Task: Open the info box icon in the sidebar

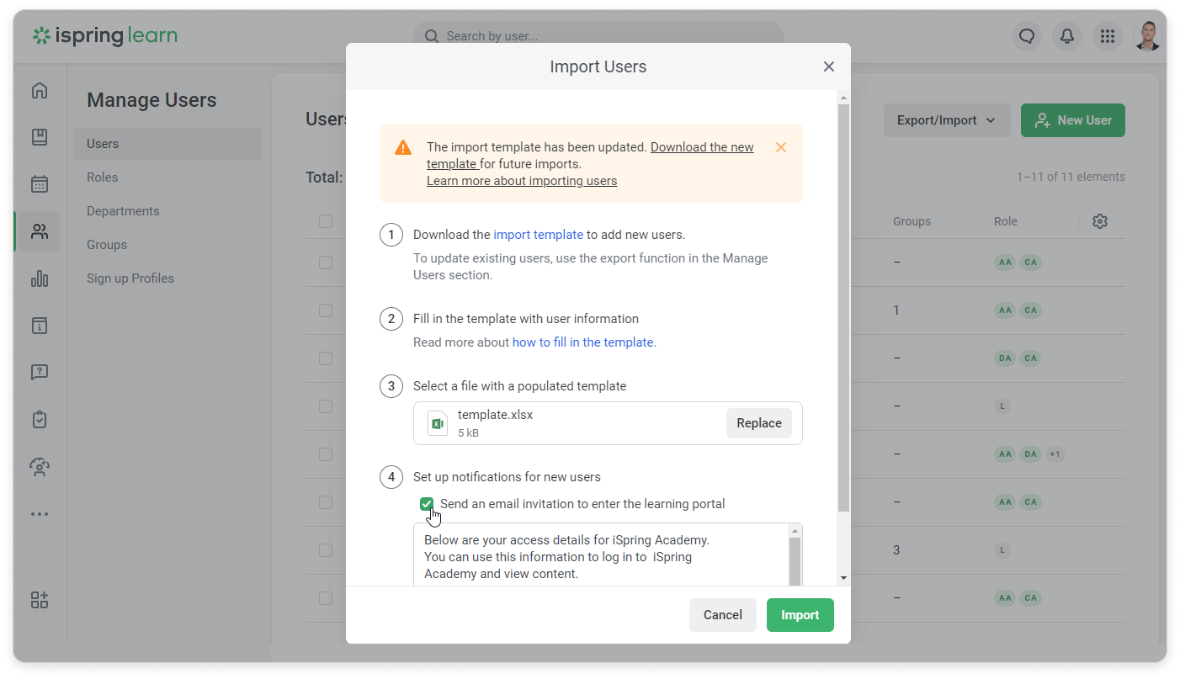Action: coord(40,326)
